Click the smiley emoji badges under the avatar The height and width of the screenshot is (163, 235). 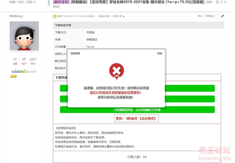[x=14, y=77]
